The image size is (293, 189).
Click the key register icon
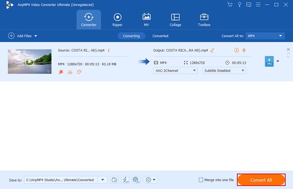pos(239,4)
